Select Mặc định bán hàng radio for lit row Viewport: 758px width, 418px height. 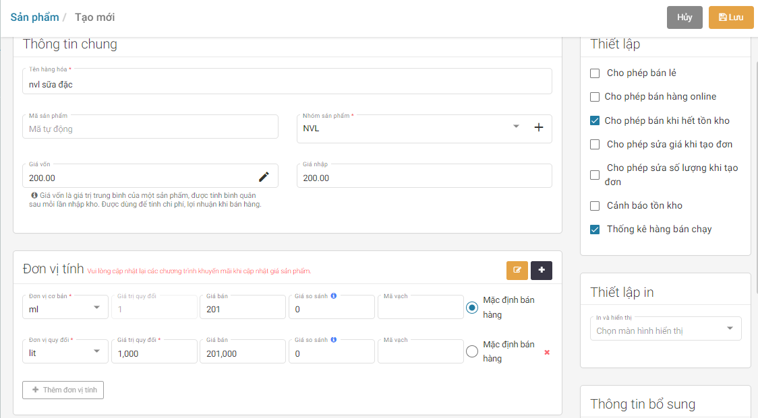pyautogui.click(x=472, y=351)
